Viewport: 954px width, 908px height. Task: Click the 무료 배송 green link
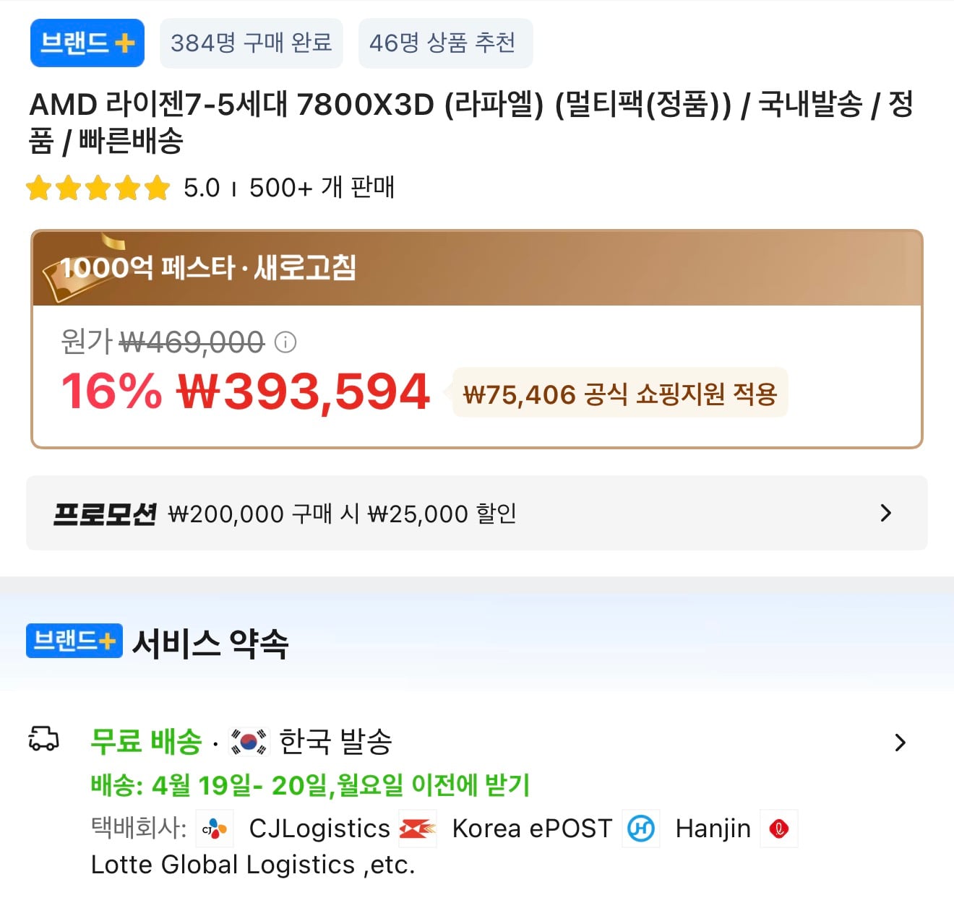coord(143,741)
